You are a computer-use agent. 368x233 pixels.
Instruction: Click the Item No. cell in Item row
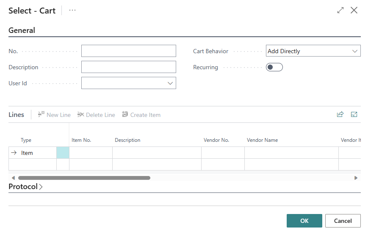point(91,153)
